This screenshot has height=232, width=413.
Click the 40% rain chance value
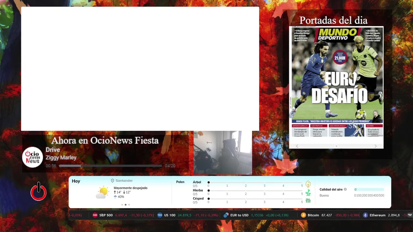click(121, 197)
